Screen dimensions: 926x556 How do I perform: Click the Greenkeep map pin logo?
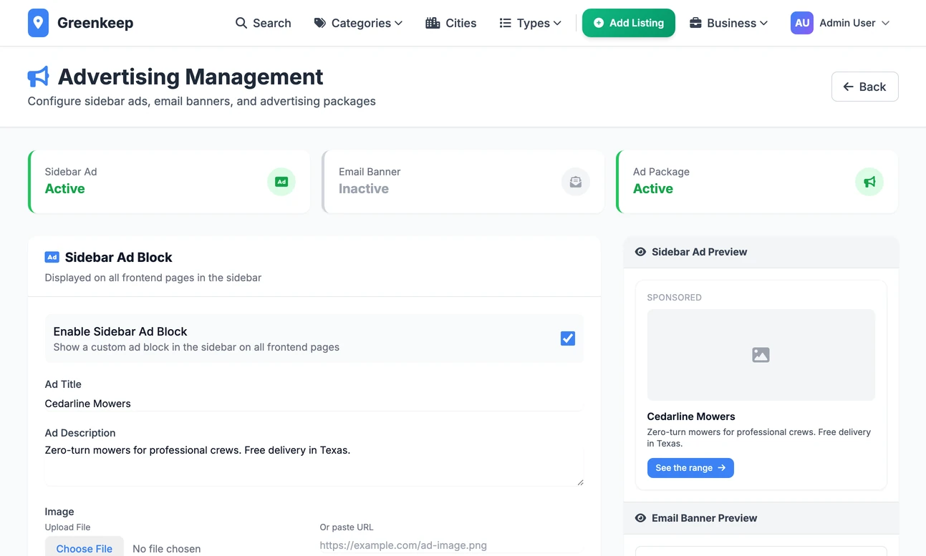pyautogui.click(x=38, y=23)
